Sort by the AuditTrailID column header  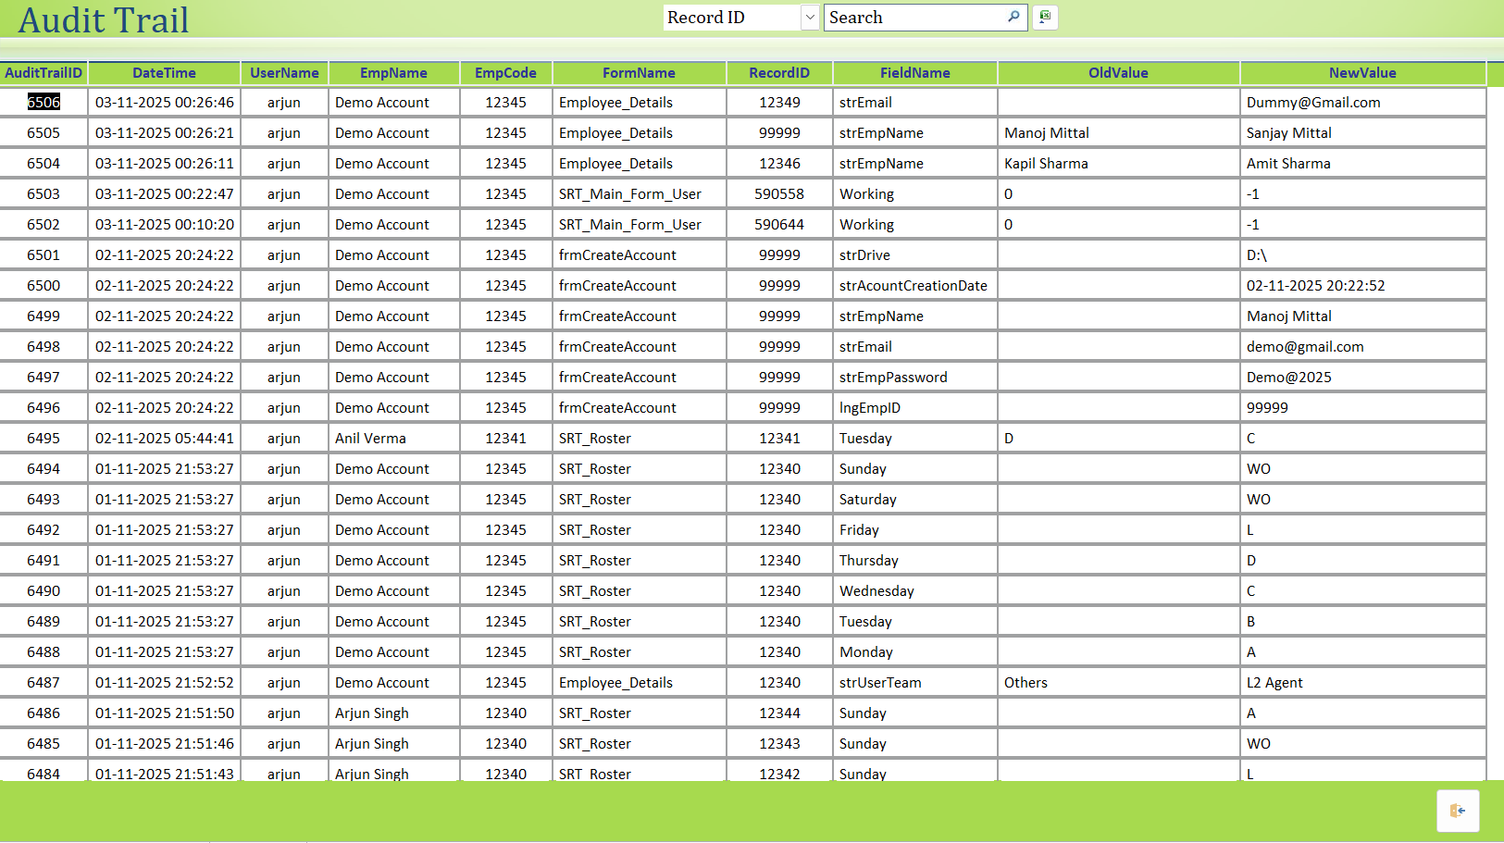pyautogui.click(x=44, y=73)
